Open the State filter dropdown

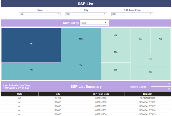(40, 14)
